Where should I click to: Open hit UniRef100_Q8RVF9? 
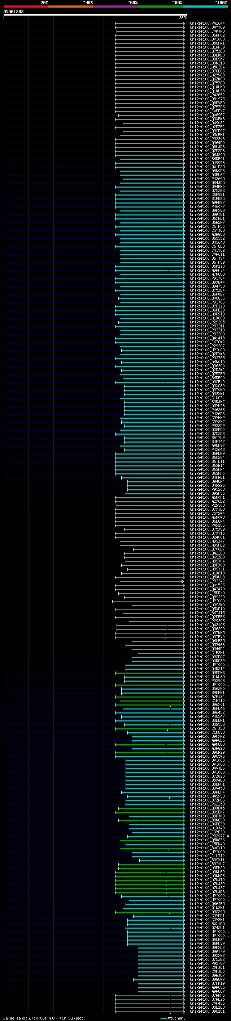(207, 103)
